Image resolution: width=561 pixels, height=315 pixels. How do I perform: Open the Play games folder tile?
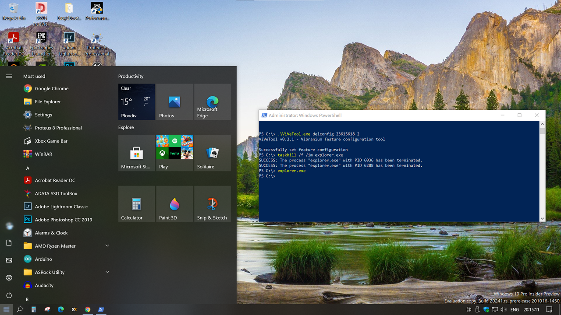click(174, 153)
